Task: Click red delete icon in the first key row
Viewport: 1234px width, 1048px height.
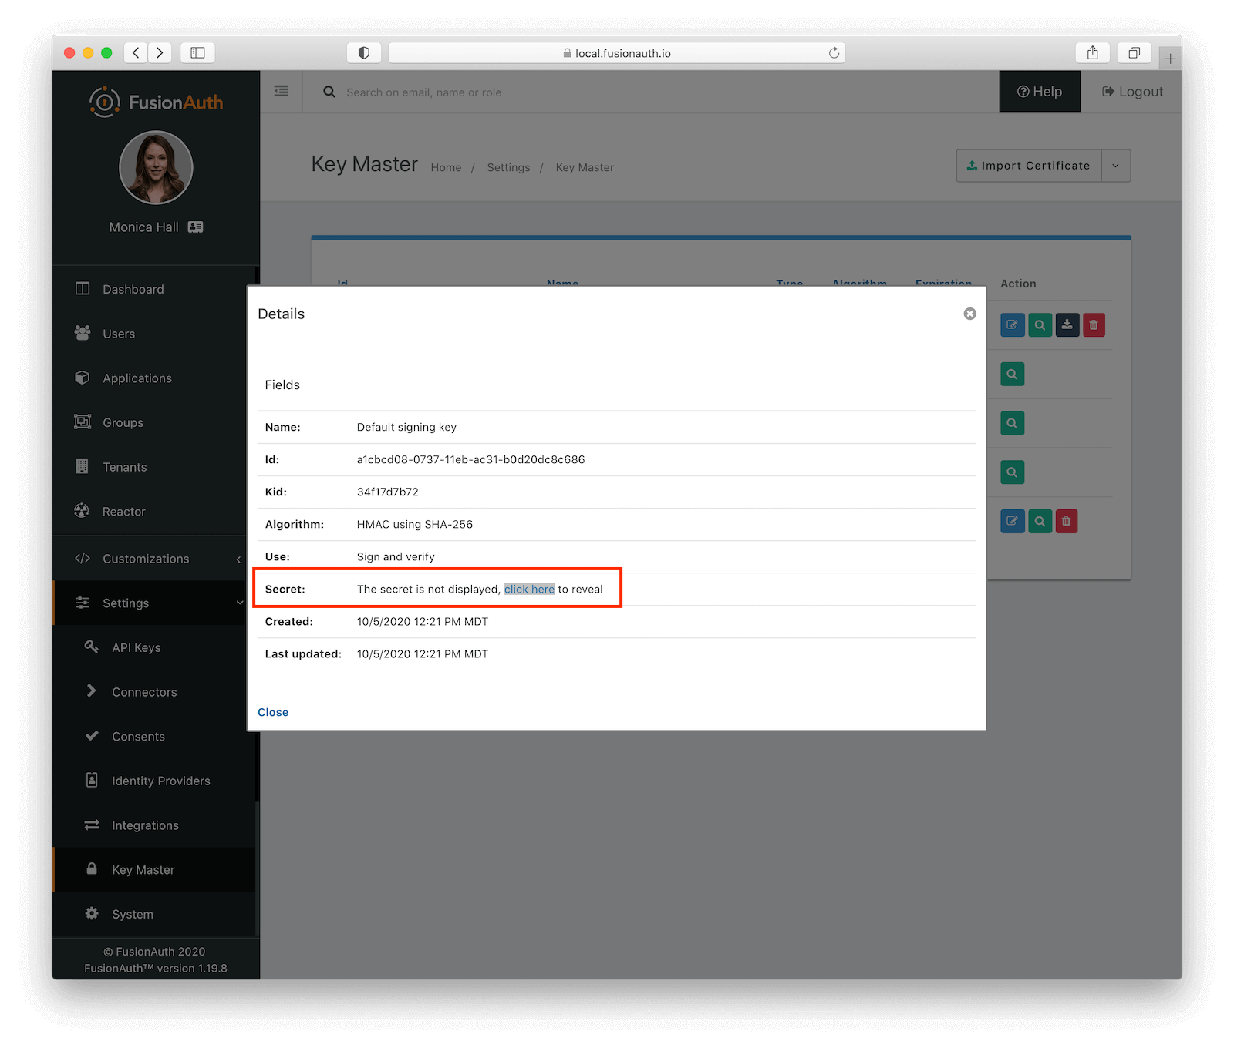Action: coord(1094,325)
